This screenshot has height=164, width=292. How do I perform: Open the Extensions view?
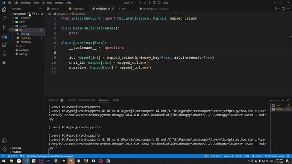point(4,45)
